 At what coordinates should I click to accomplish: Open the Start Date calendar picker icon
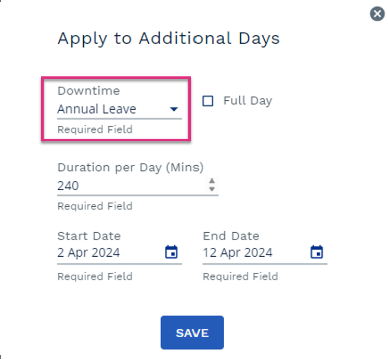click(171, 252)
